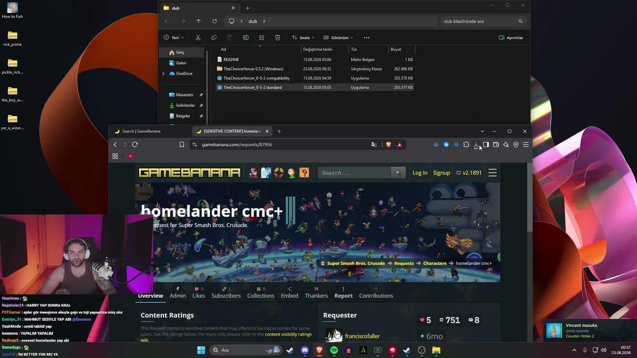Viewport: 637px width, 358px height.
Task: Open Discord from the taskbar
Action: (305, 350)
